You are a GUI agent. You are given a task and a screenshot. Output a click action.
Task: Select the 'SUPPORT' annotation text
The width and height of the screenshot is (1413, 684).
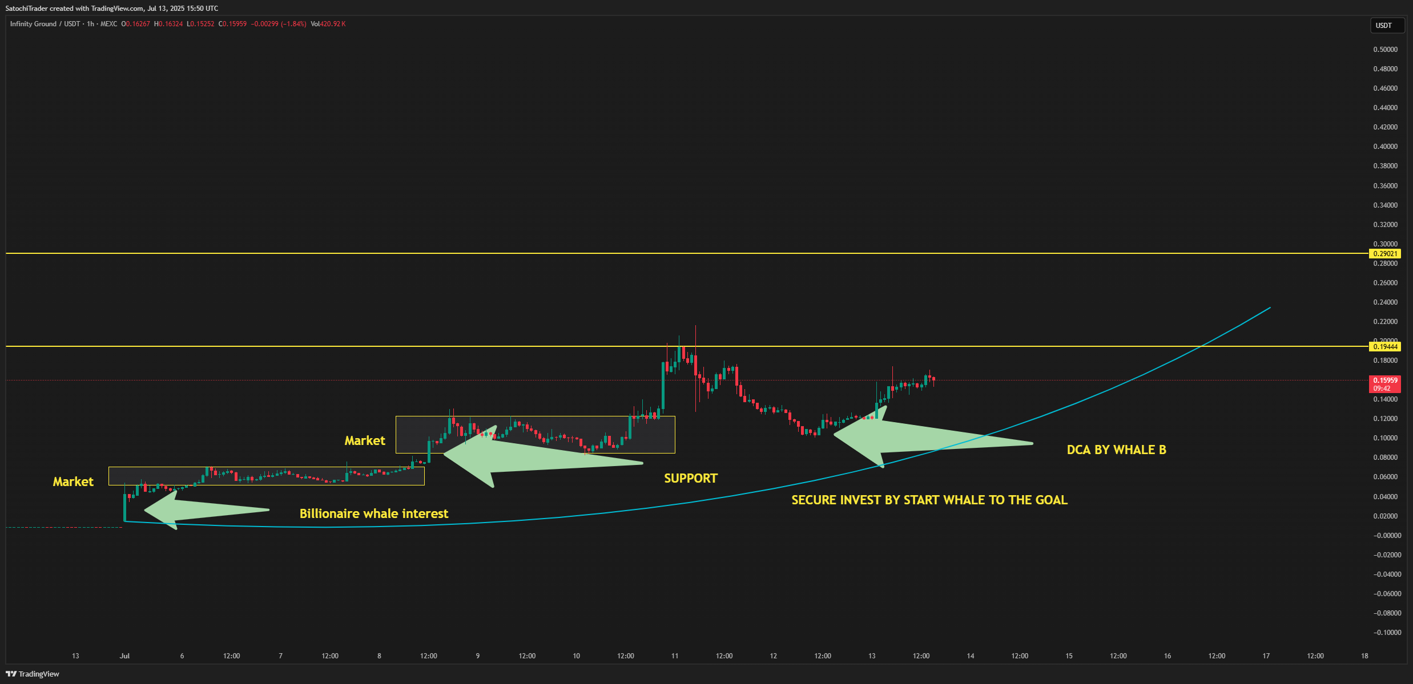tap(691, 479)
